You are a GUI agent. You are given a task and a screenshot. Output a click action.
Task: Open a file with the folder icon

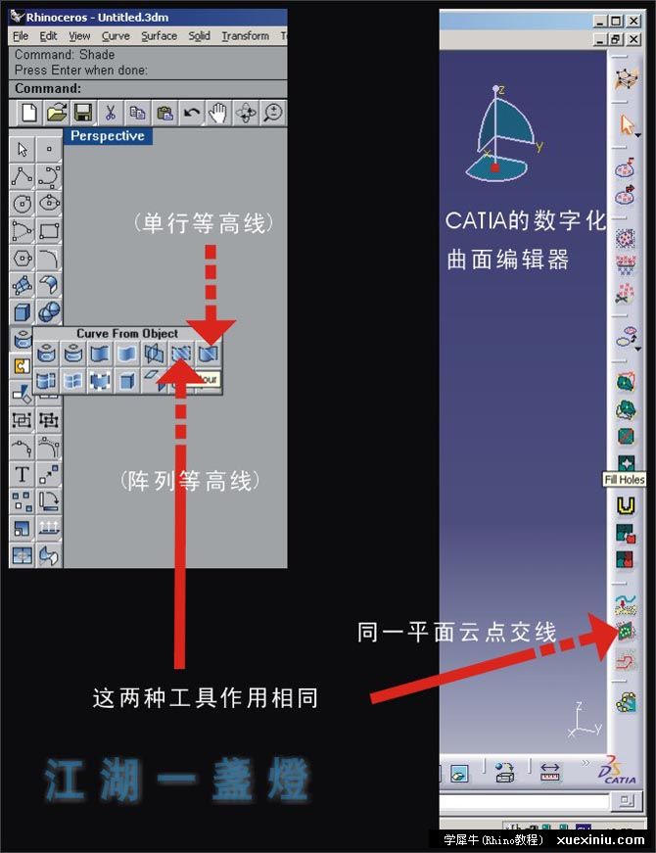coord(56,114)
